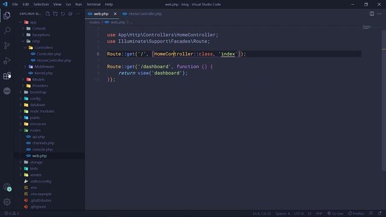Image resolution: width=386 pixels, height=217 pixels.
Task: Open channels.php in routes folder
Action: pyautogui.click(x=49, y=143)
